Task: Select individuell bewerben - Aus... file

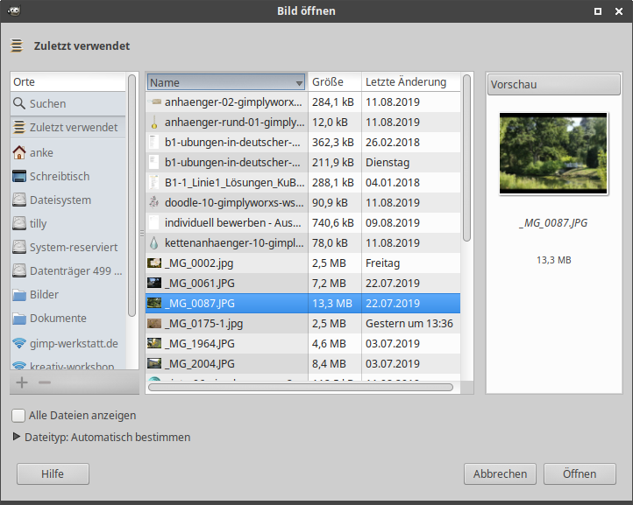Action: click(x=302, y=223)
